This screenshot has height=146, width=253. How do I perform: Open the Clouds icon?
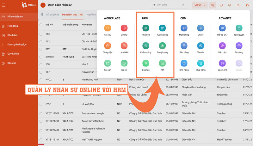coord(239,63)
